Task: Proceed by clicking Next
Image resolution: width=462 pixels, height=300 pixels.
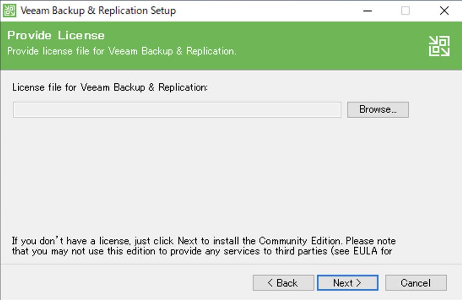Action: point(347,283)
